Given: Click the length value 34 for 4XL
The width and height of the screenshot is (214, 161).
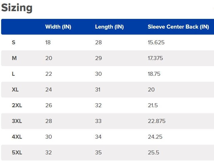Looking at the screenshot, I should [x=98, y=137].
